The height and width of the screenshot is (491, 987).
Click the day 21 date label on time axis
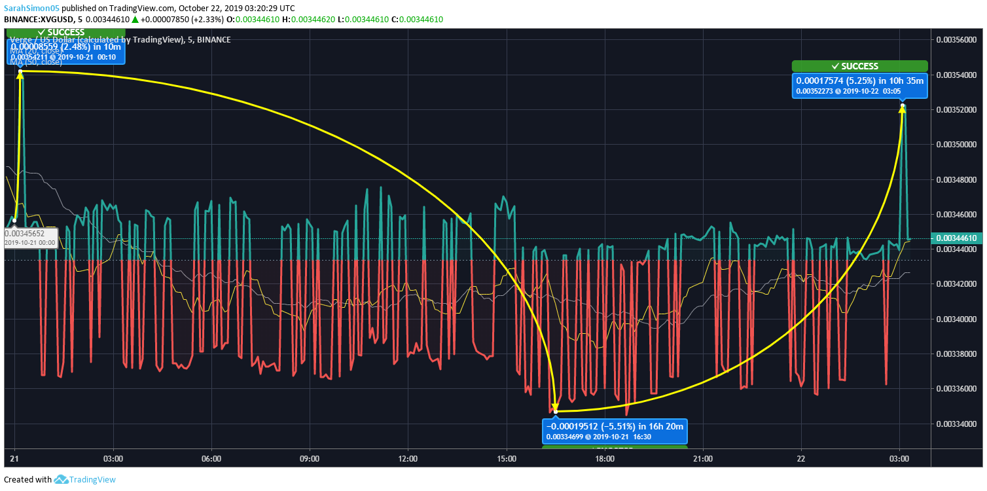(x=15, y=459)
